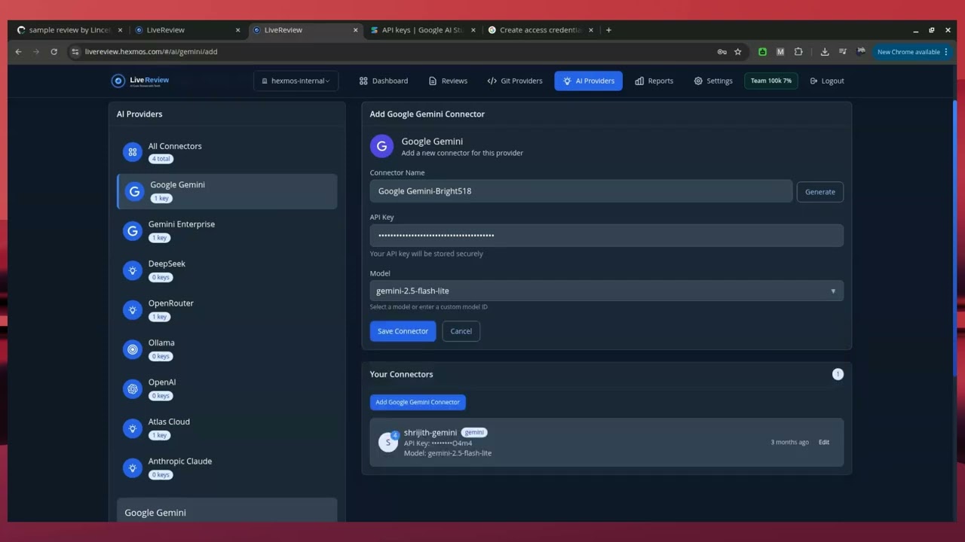Viewport: 965px width, 542px height.
Task: Click the Google Gemini provider icon in sidebar
Action: coord(134,191)
